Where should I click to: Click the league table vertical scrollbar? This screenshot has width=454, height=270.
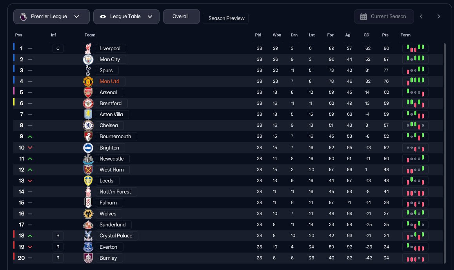coord(445,153)
